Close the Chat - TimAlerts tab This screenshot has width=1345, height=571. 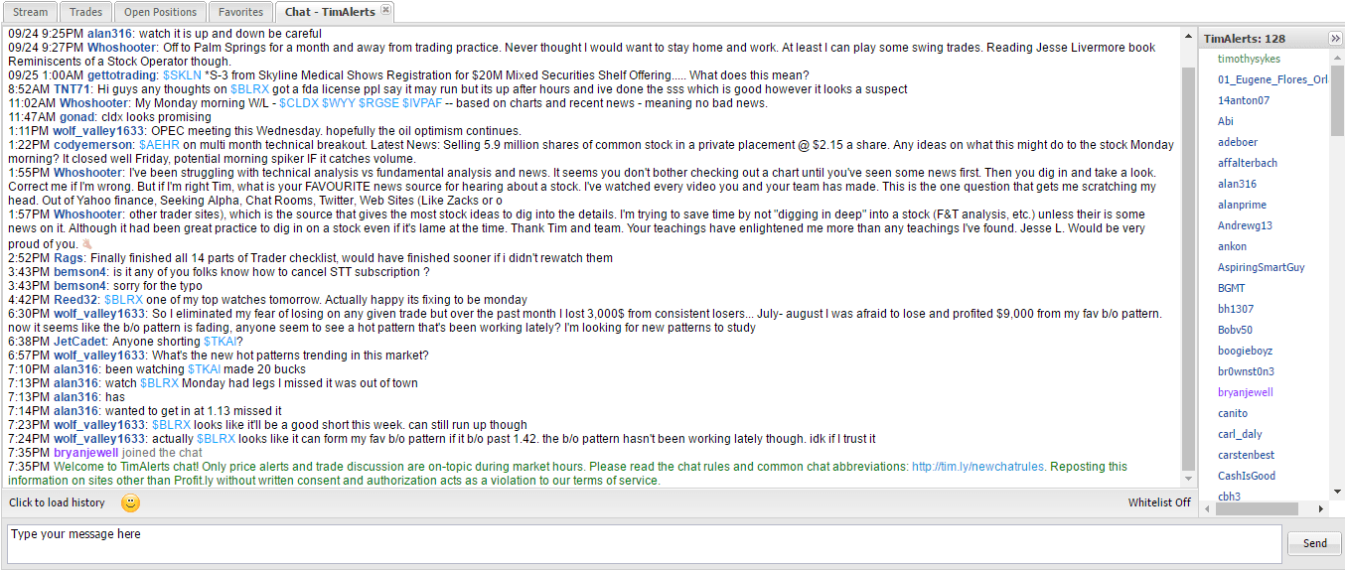[x=386, y=11]
